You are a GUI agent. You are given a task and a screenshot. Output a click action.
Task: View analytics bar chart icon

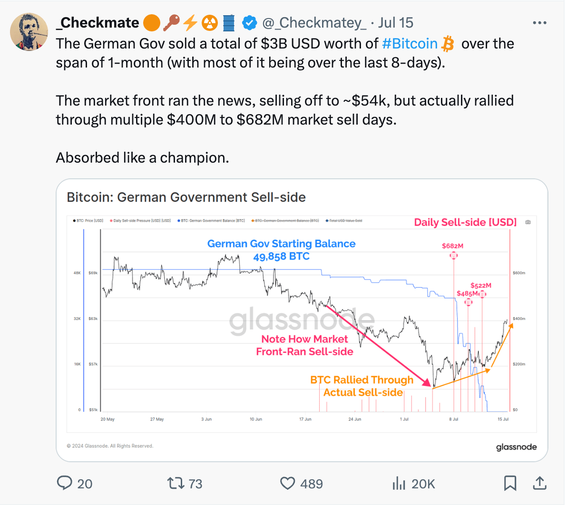click(x=399, y=483)
